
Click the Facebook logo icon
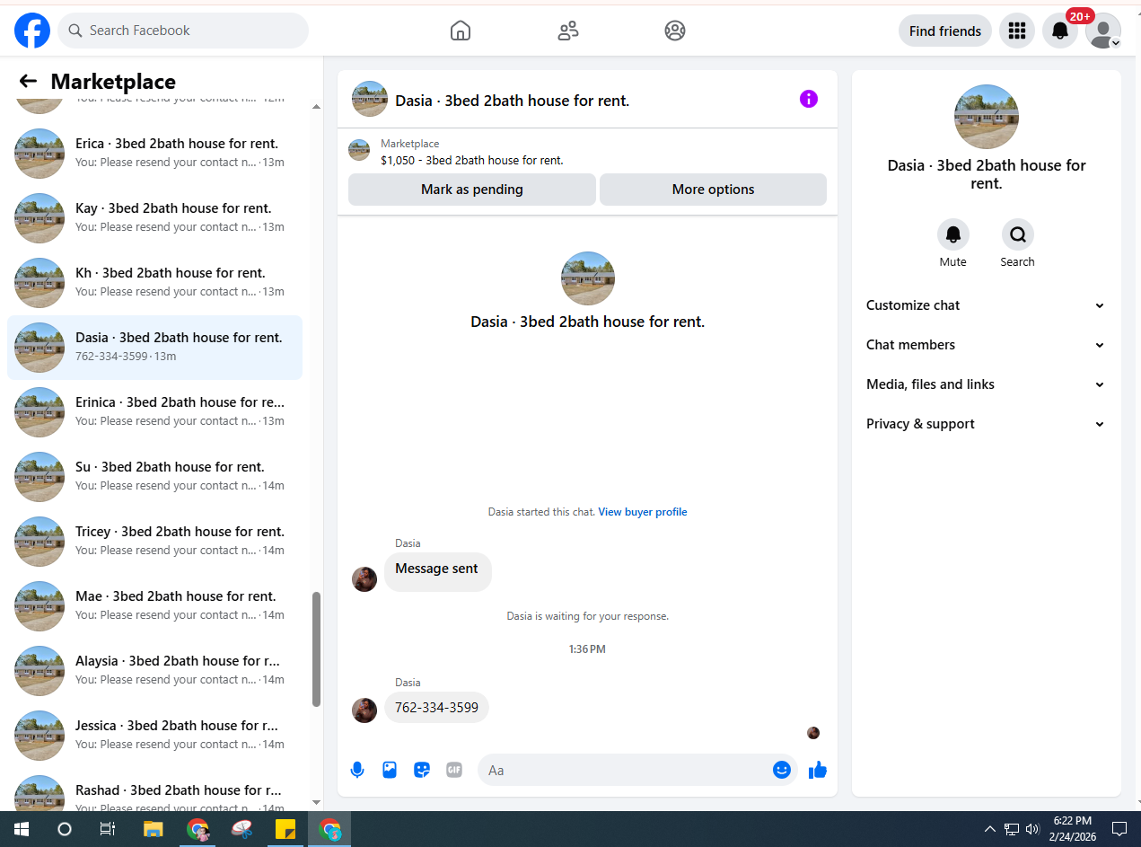coord(32,31)
